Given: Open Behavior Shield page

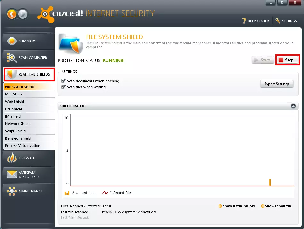Looking at the screenshot, I should tap(18, 138).
